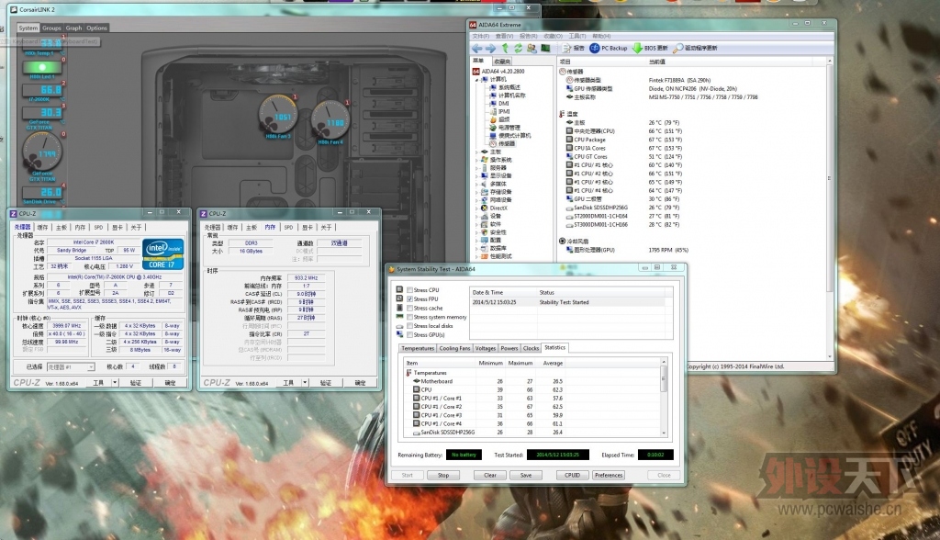Viewport: 940px width, 540px height.
Task: Switch to the Temperatures tab in Stability Test
Action: pyautogui.click(x=418, y=348)
